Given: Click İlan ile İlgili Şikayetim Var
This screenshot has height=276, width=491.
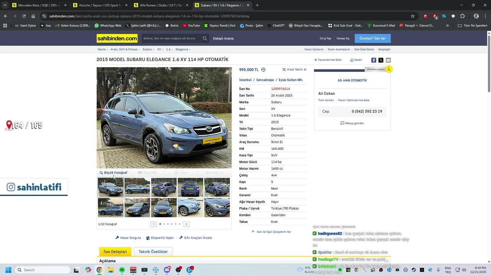Looking at the screenshot, I should (272, 232).
